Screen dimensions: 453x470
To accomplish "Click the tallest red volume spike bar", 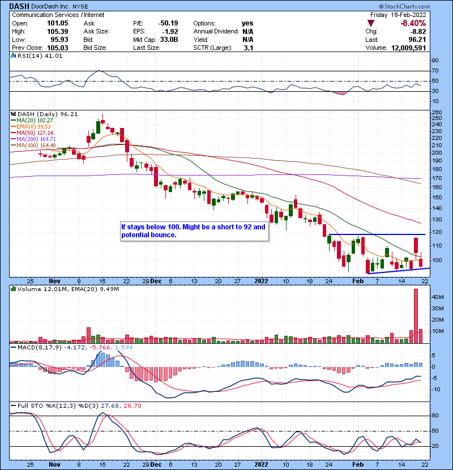I will click(x=416, y=315).
